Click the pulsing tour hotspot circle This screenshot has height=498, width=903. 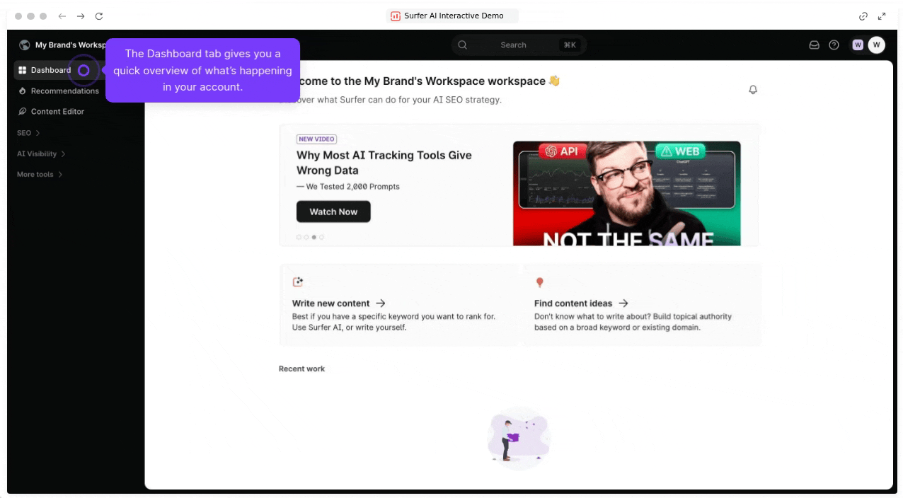(84, 70)
